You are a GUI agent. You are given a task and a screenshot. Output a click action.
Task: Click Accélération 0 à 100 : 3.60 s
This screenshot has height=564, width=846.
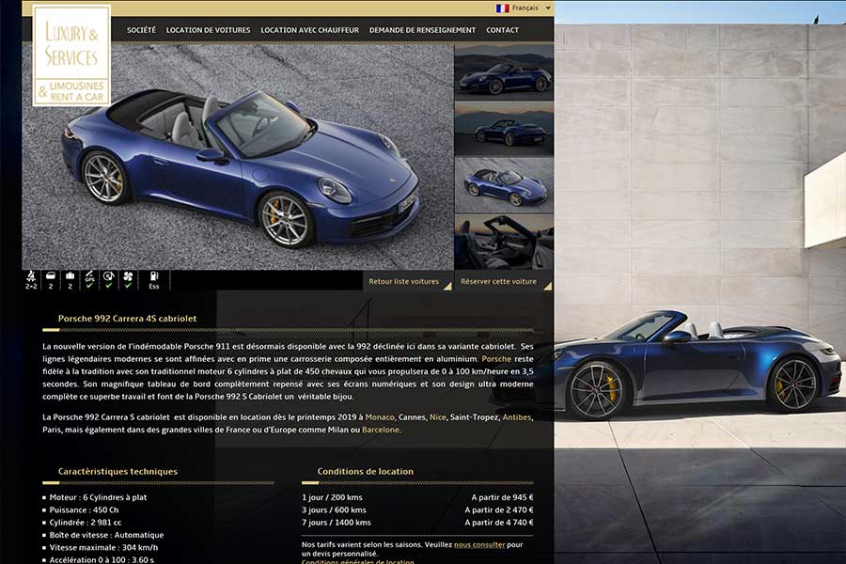coord(102,559)
